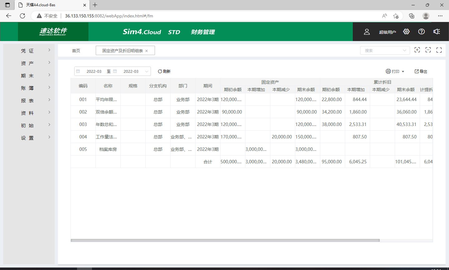The image size is (449, 270).
Task: Click the zoom-in frame icon
Action: click(x=417, y=50)
